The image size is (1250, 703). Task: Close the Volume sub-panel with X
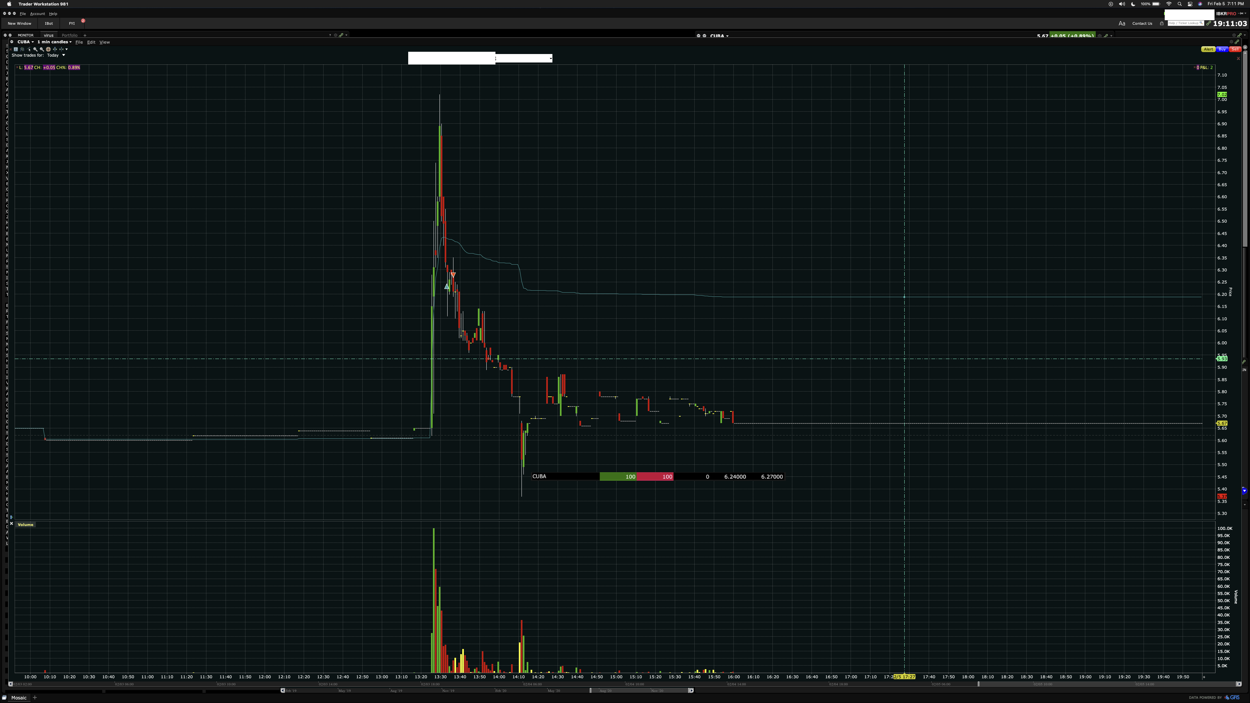point(12,524)
